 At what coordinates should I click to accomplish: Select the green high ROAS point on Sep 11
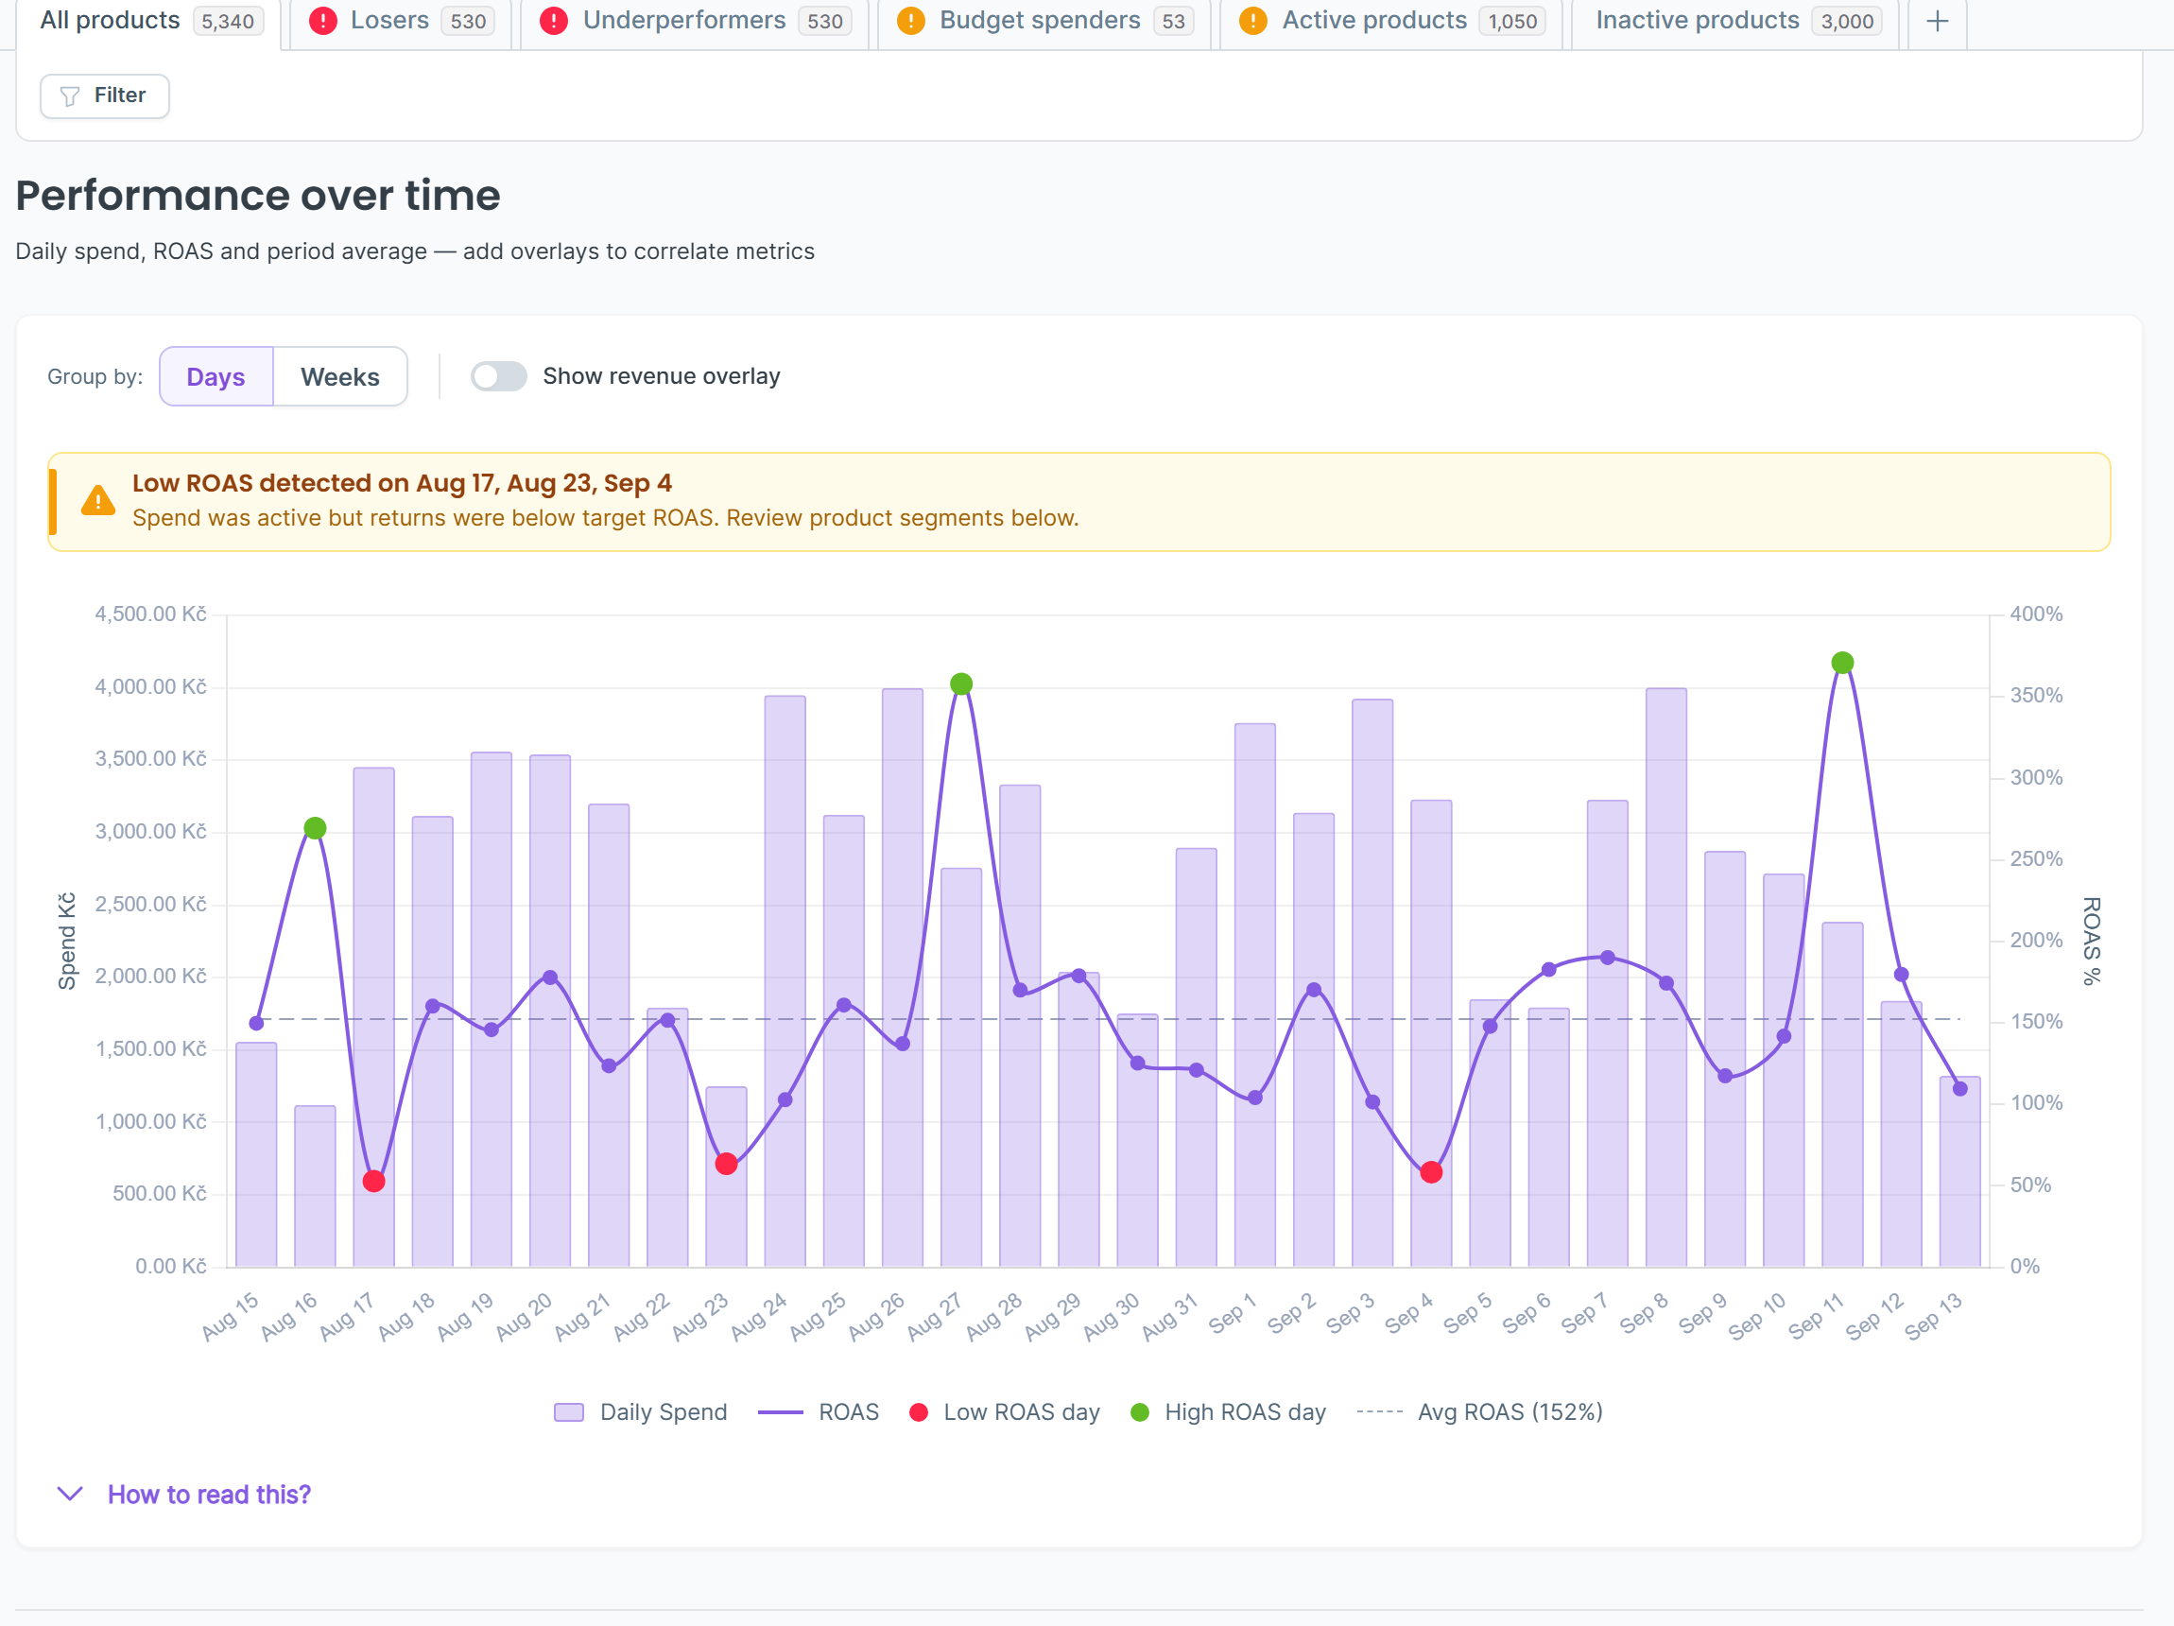click(x=1843, y=663)
